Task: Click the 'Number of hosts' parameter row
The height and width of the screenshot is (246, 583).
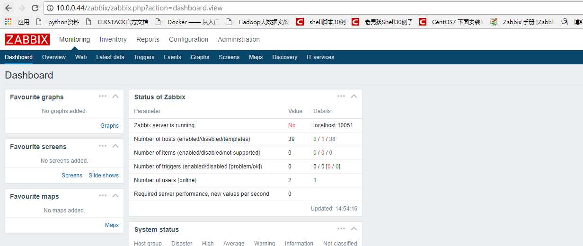Action: pyautogui.click(x=246, y=139)
